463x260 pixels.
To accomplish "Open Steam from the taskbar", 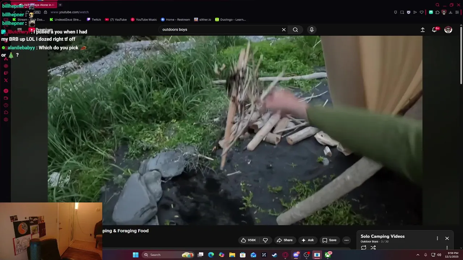I will (275, 255).
